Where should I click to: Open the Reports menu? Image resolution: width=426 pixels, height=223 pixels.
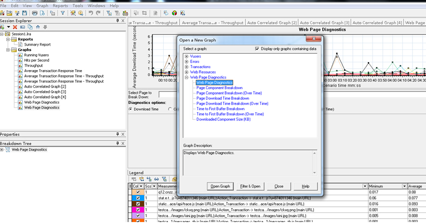click(60, 6)
